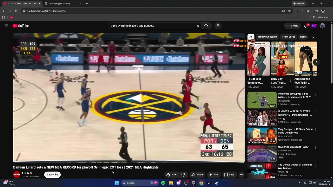Go to YouTube home via the logo

coord(21,26)
